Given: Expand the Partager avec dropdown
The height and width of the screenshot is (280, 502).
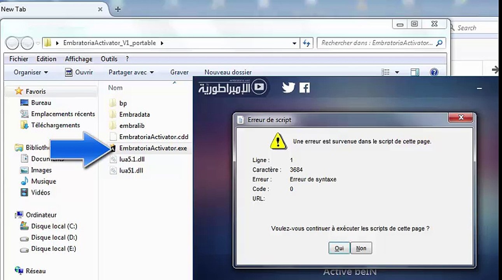Looking at the screenshot, I should coord(131,72).
